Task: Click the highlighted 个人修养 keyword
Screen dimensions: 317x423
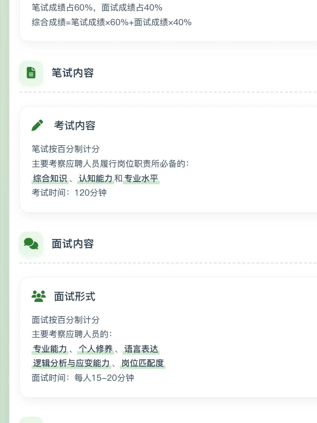Action: (96, 349)
